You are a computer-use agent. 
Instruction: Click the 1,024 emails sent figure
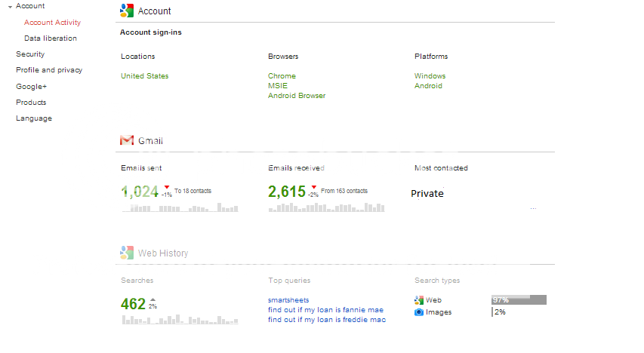[140, 192]
